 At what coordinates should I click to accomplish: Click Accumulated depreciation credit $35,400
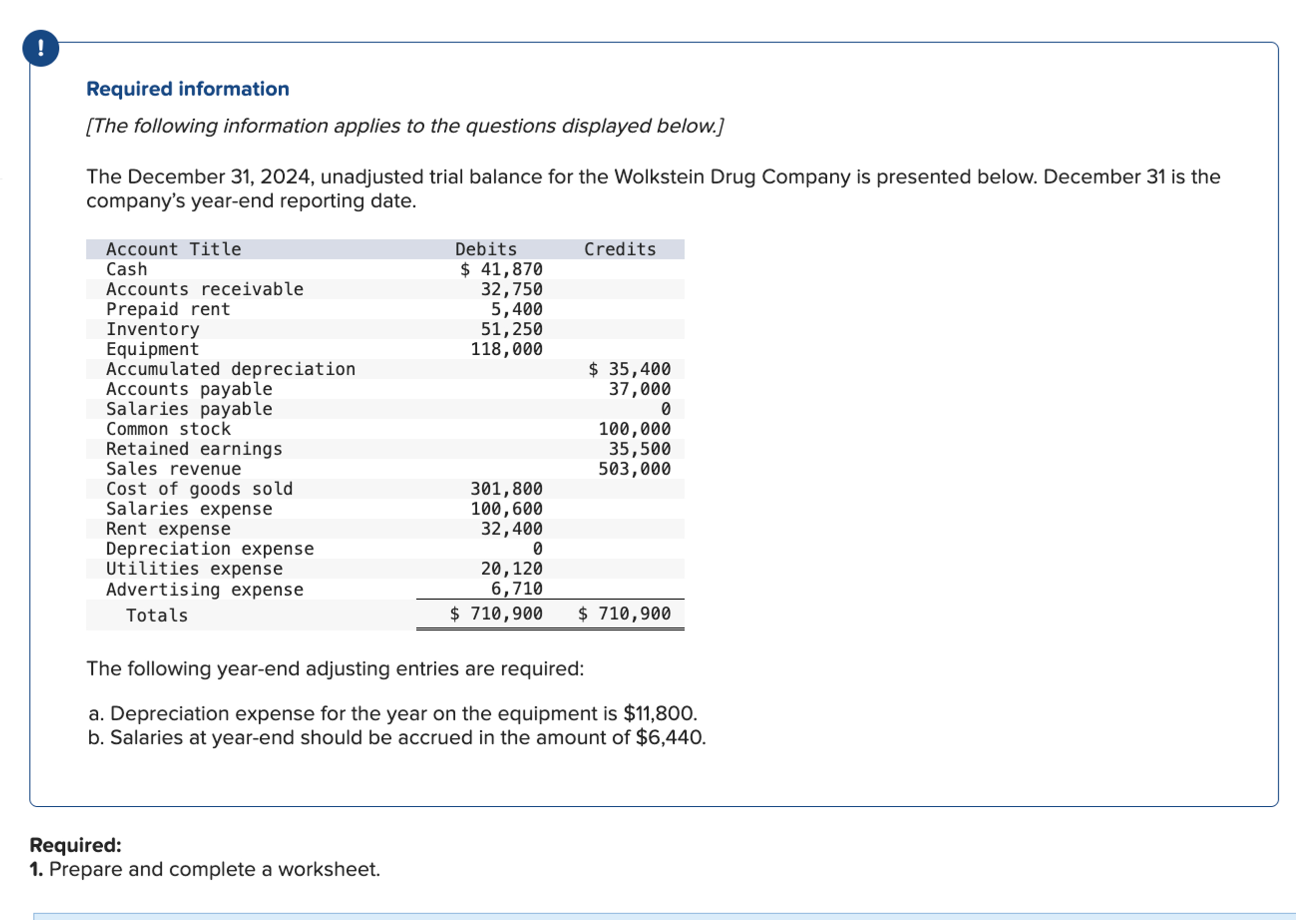[629, 369]
